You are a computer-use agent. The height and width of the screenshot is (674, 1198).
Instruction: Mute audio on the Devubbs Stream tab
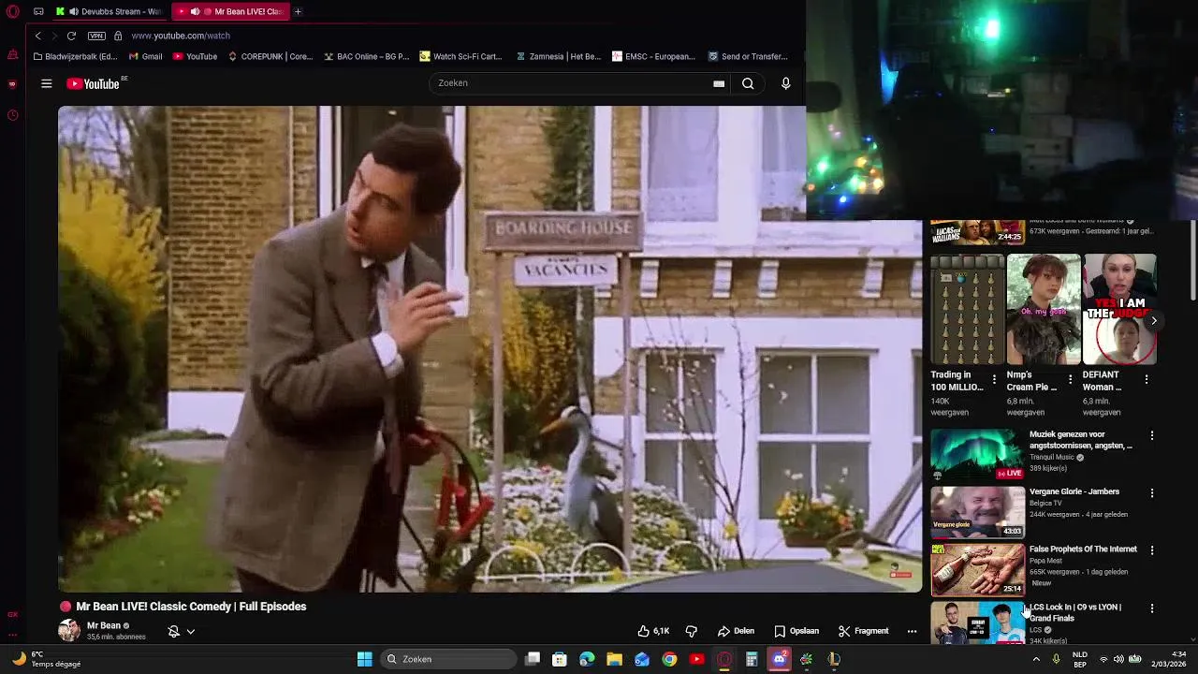(72, 11)
